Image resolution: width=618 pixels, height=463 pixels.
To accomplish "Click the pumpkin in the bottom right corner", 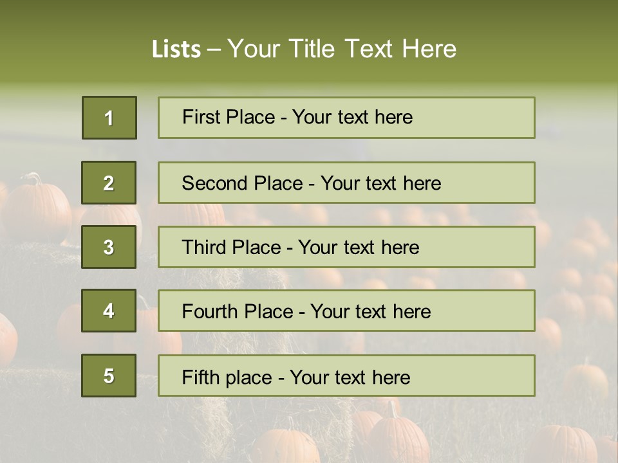I will pos(565,444).
